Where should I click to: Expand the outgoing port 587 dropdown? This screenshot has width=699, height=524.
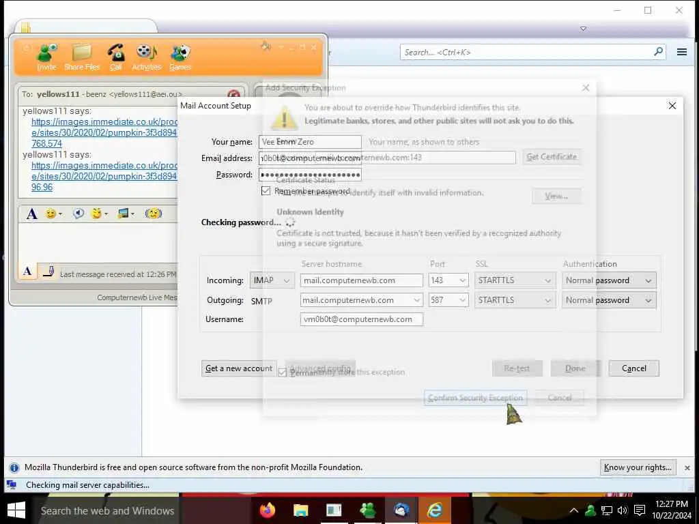tap(462, 300)
